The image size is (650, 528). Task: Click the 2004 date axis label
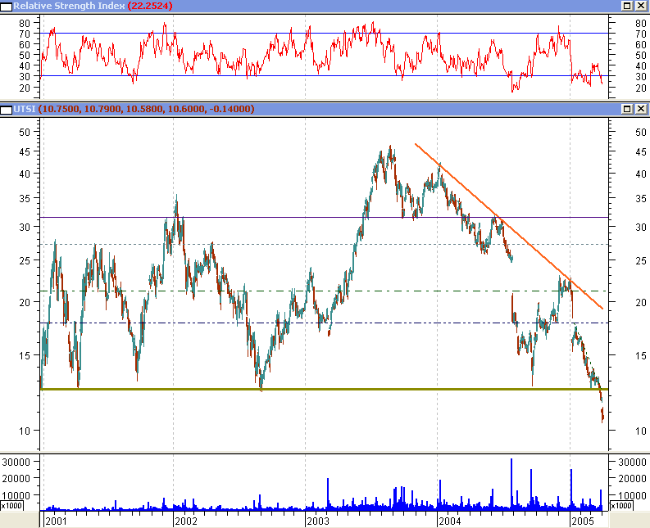click(x=449, y=521)
